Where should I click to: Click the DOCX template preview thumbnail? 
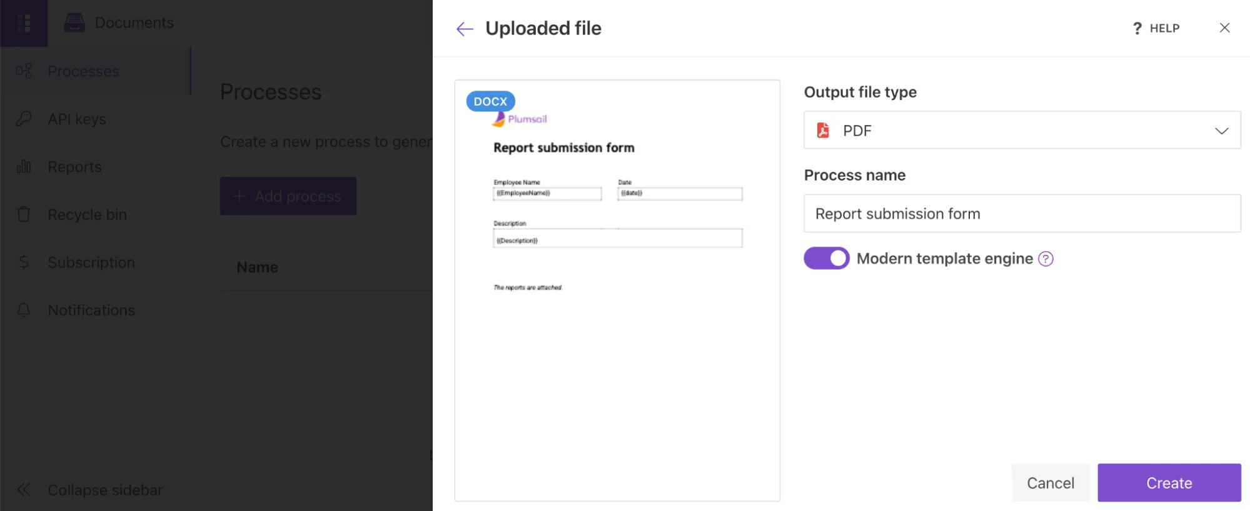click(617, 290)
